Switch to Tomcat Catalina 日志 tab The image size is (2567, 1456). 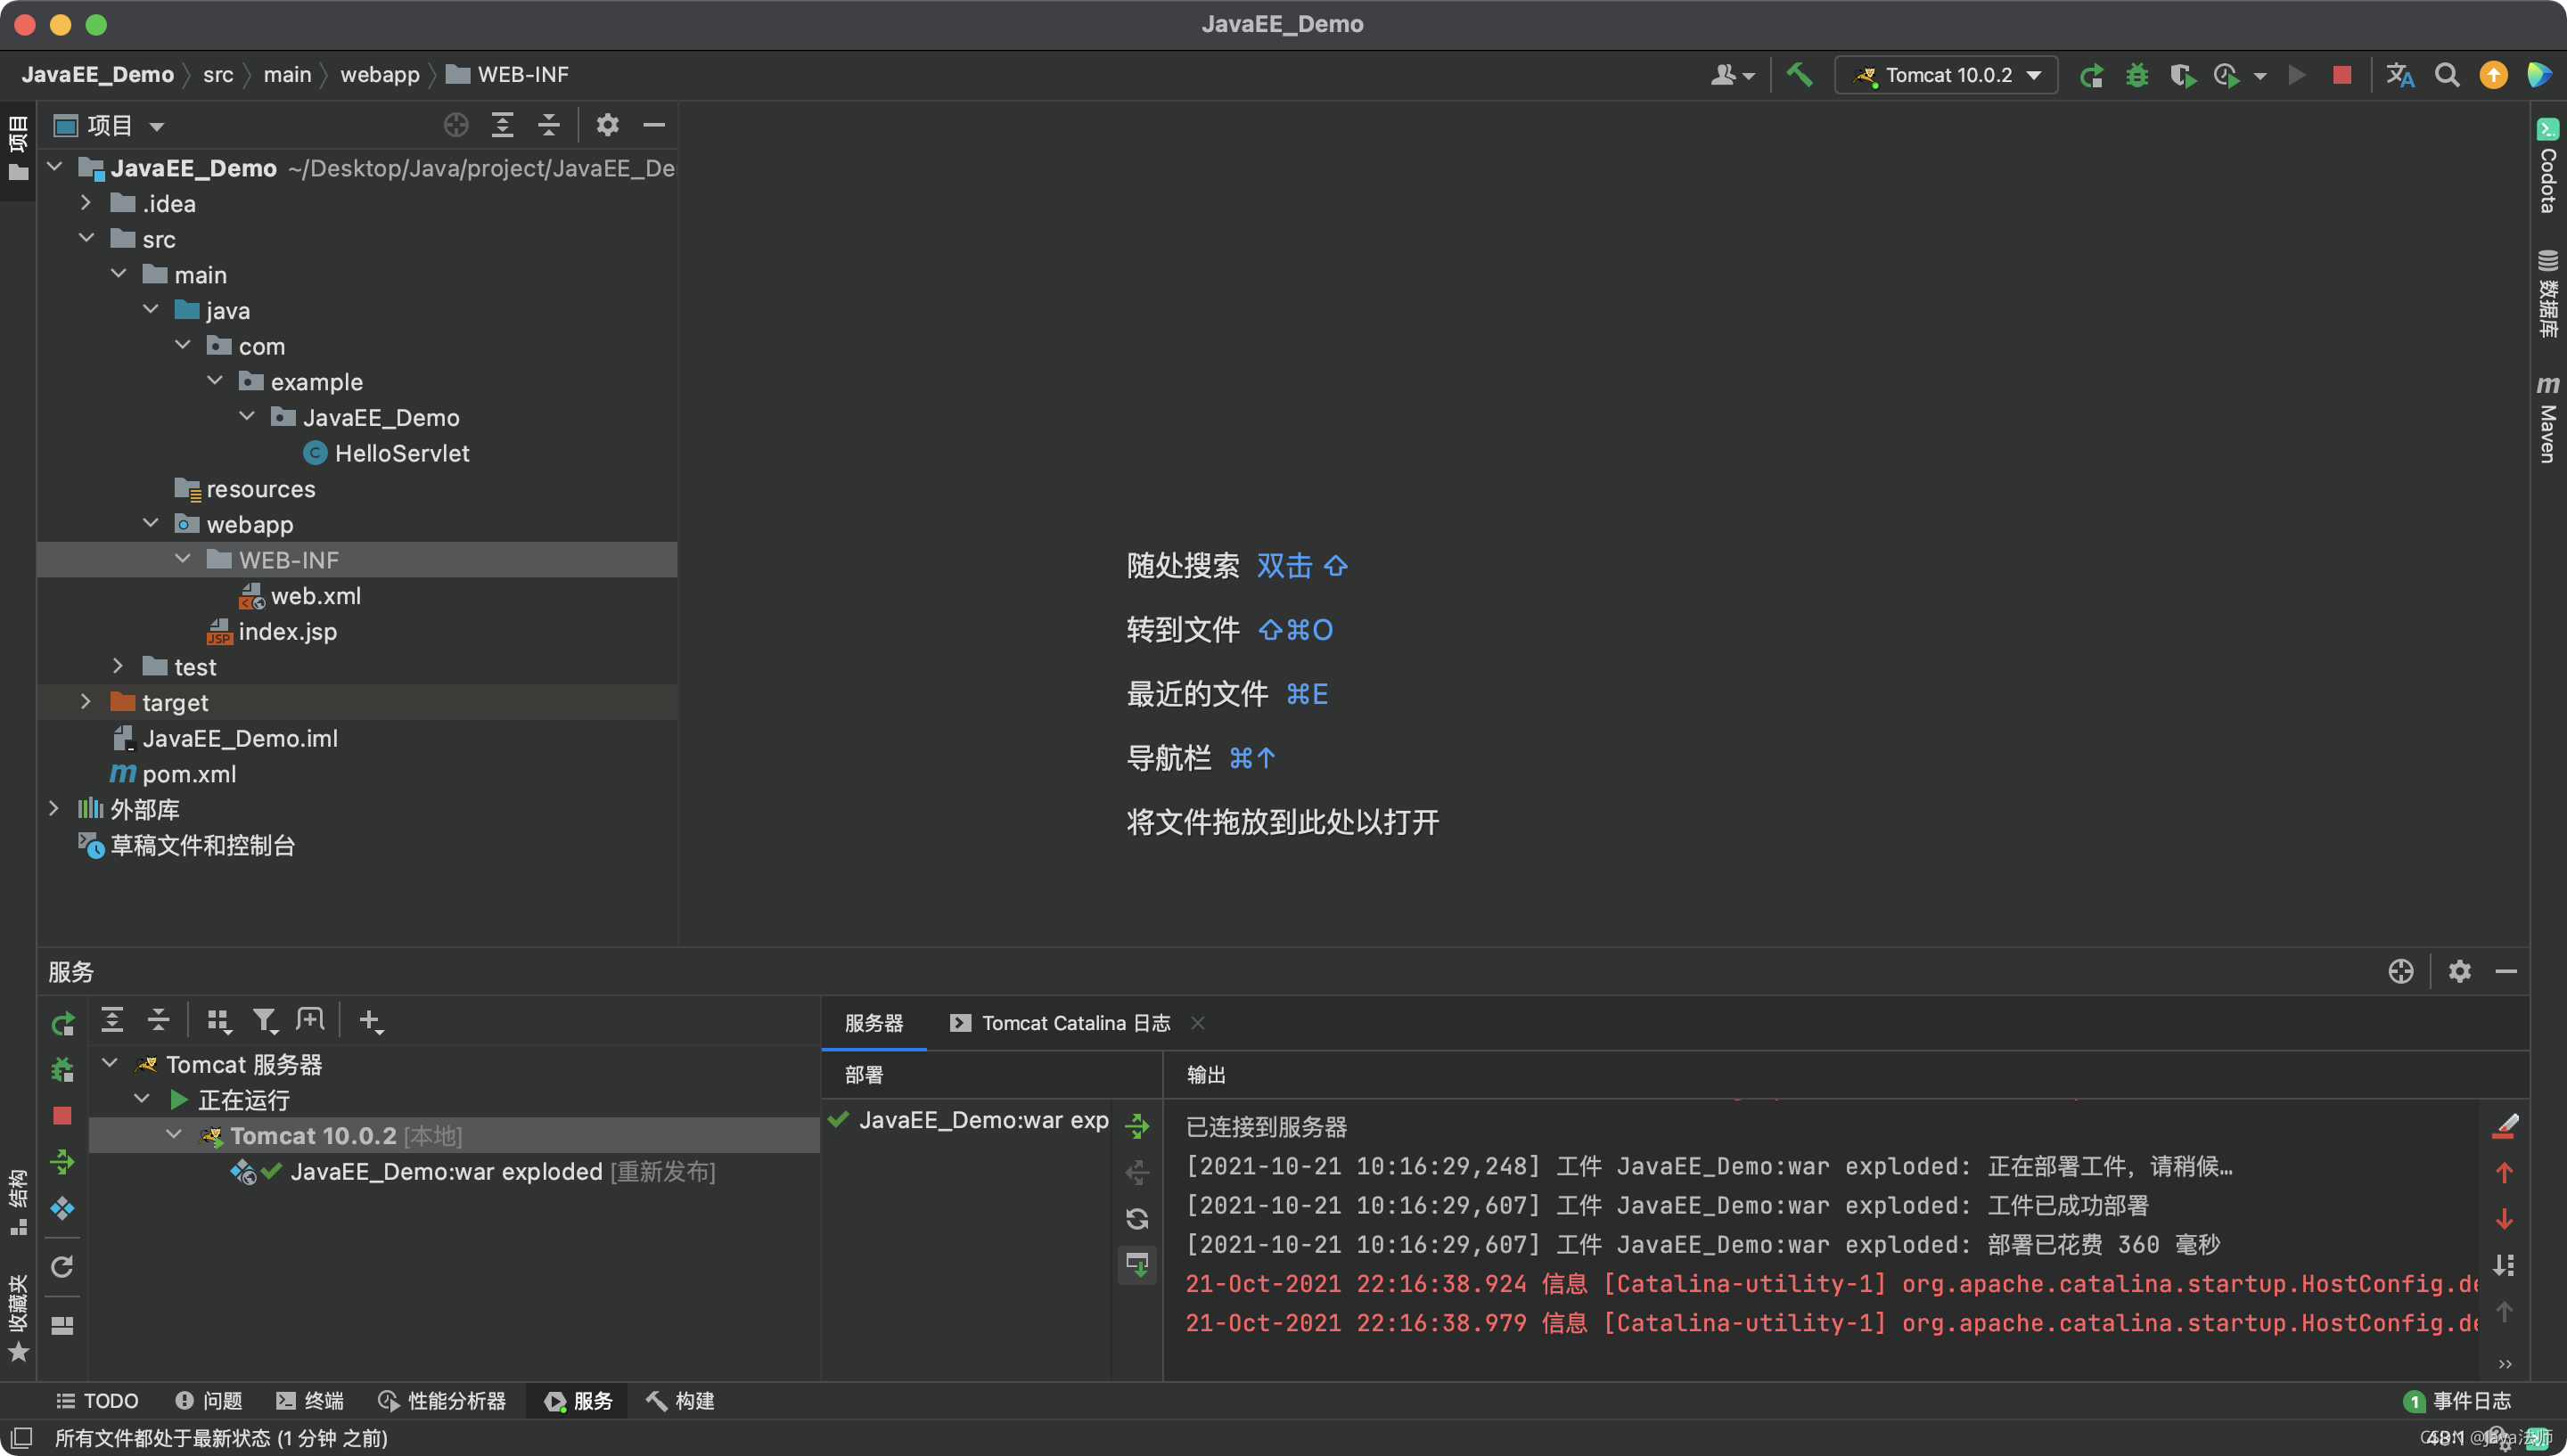click(1060, 1023)
